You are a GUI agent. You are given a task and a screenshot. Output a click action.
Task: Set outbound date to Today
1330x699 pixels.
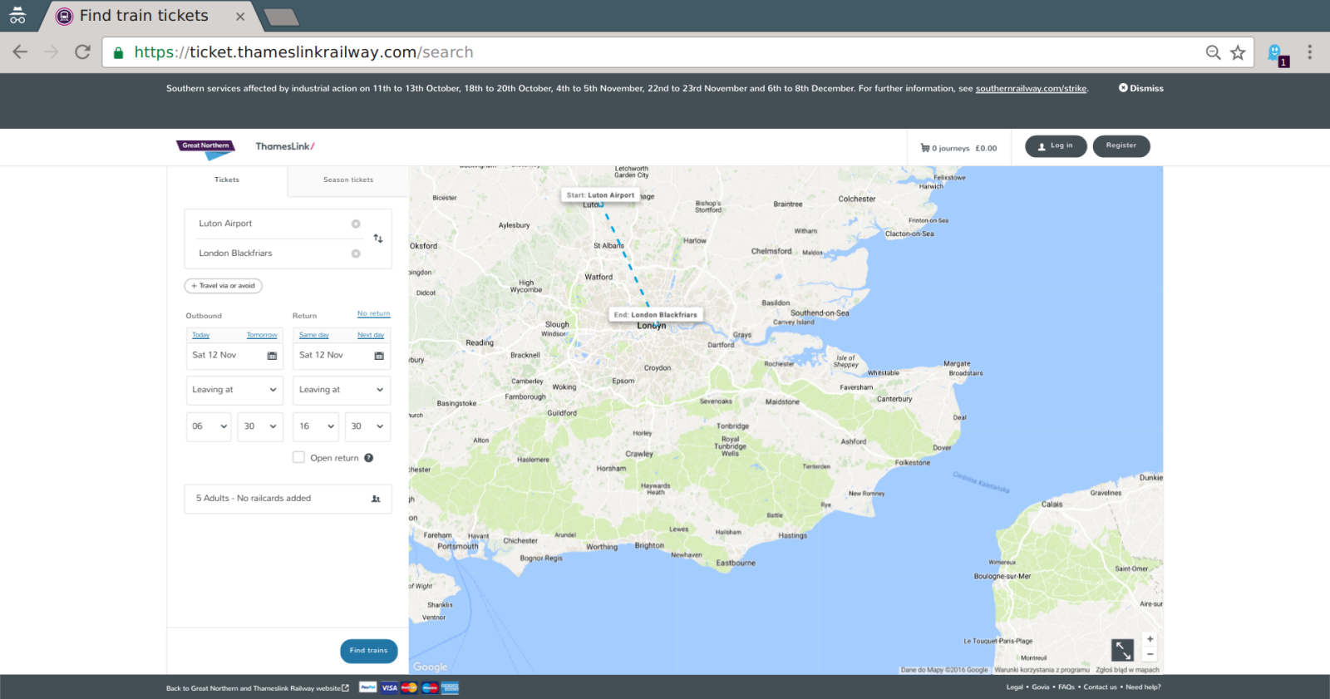tap(201, 335)
